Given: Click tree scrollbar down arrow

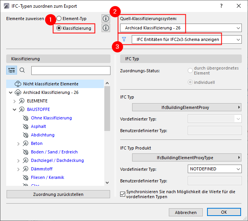Looking at the screenshot, I should click(x=107, y=183).
